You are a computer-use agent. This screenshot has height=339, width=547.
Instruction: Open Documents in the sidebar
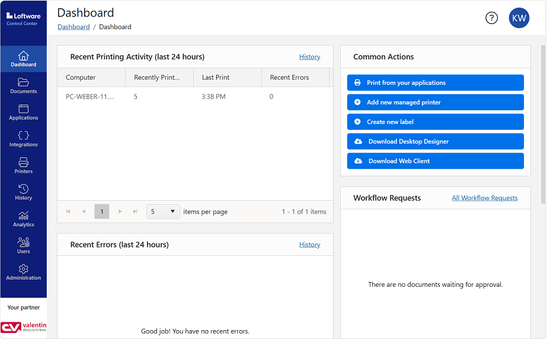[x=23, y=85]
